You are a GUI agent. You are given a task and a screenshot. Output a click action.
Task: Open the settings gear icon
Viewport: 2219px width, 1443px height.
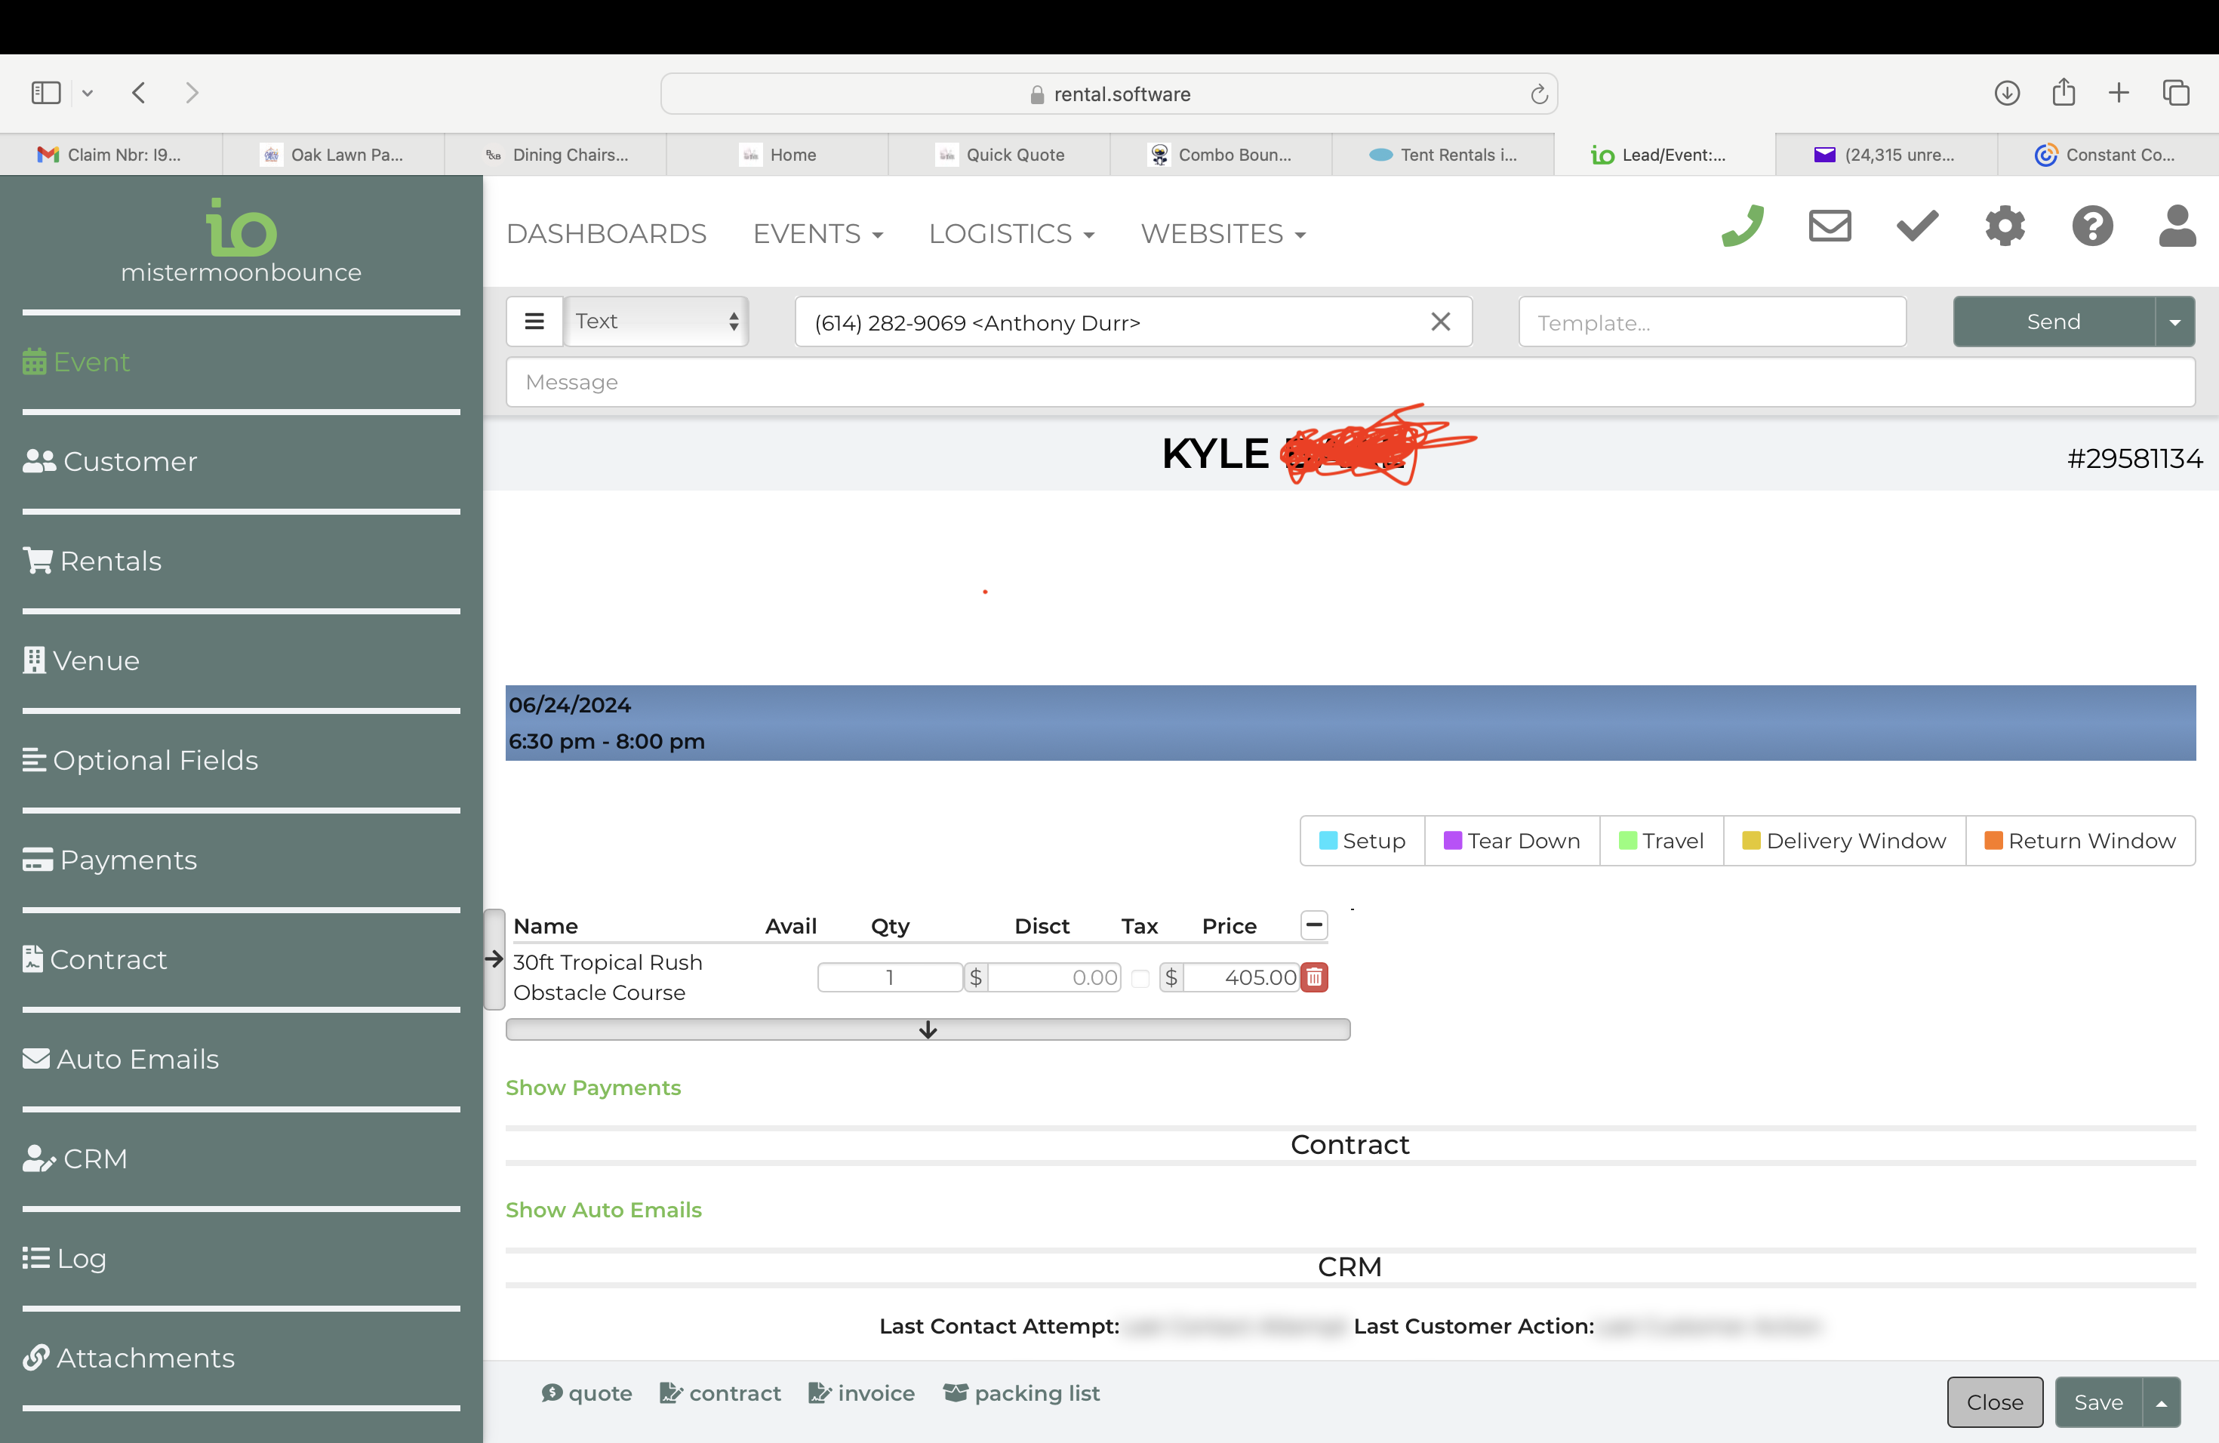pyautogui.click(x=2007, y=232)
